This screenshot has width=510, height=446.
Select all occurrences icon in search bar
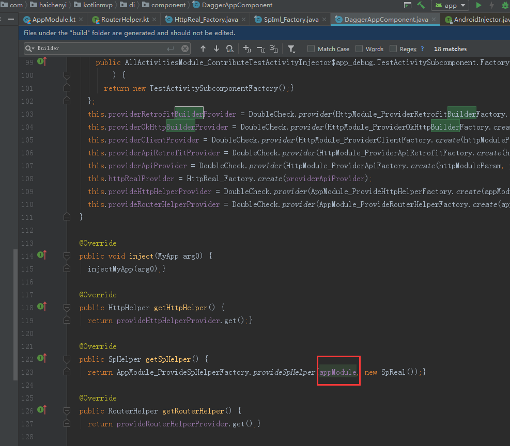click(x=274, y=49)
